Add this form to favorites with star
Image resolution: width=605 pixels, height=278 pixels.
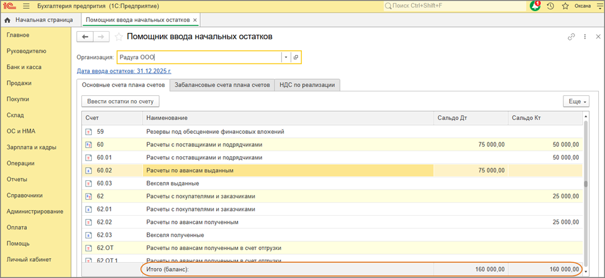click(x=120, y=37)
